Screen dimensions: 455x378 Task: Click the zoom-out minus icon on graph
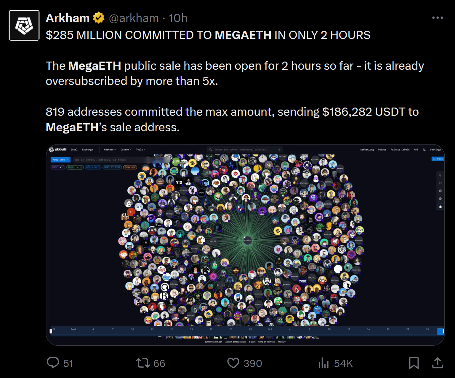(440, 198)
